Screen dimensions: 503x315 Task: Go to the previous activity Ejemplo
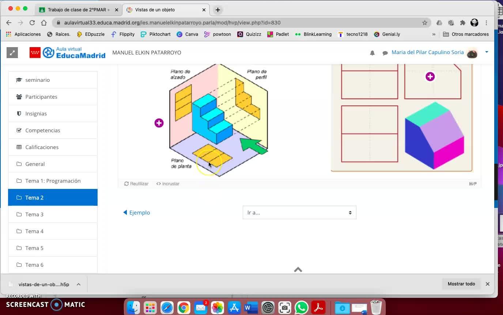pos(136,213)
